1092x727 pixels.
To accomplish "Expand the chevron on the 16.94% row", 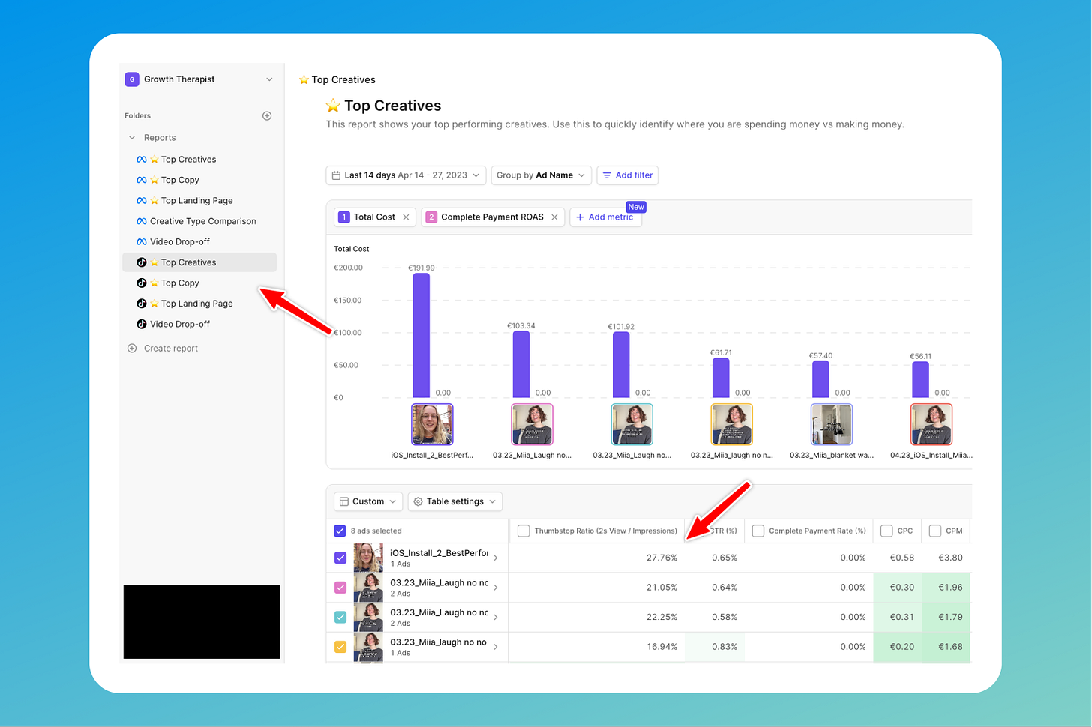I will [x=496, y=647].
